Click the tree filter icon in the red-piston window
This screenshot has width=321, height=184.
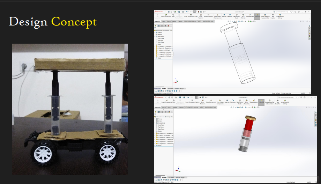coord(155,115)
